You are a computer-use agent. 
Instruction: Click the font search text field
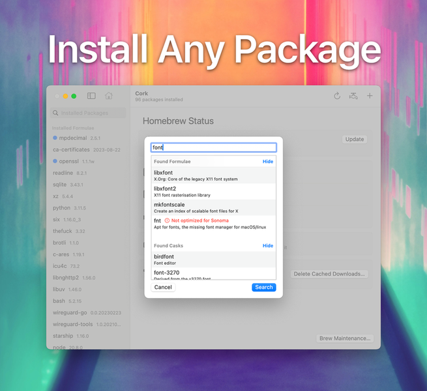214,147
